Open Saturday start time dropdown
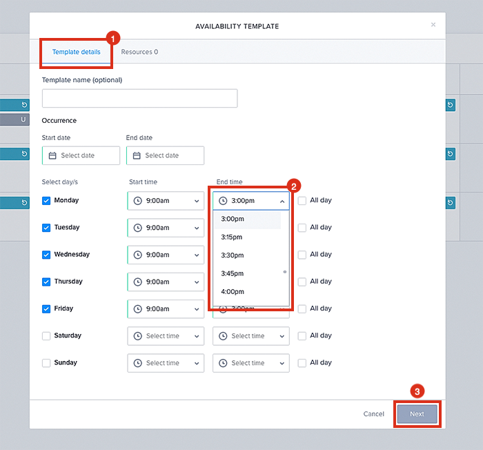 click(x=166, y=336)
